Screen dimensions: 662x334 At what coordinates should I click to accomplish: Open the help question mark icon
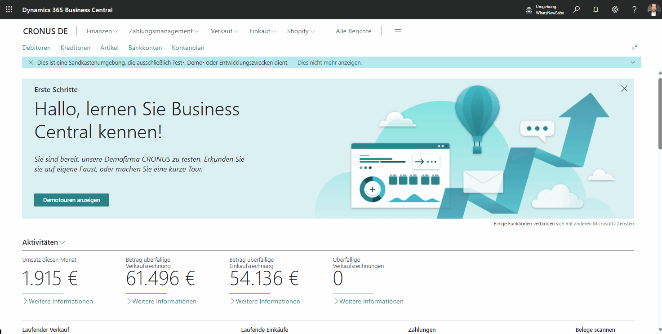tap(635, 9)
